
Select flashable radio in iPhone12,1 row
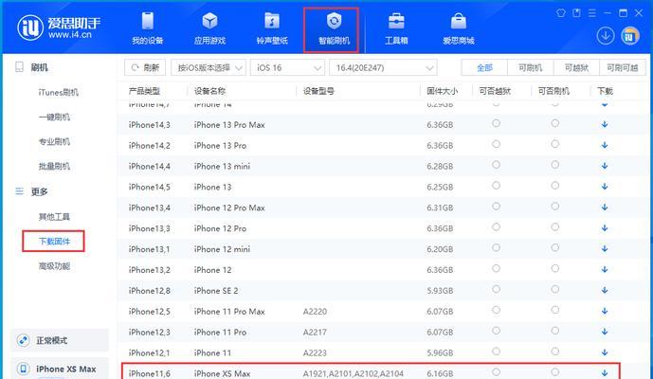click(x=554, y=352)
